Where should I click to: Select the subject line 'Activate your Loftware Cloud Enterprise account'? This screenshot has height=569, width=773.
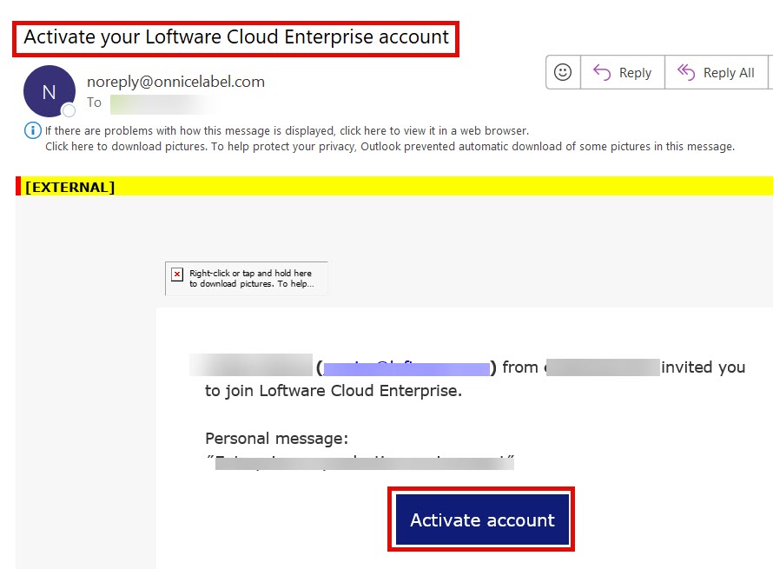(x=236, y=37)
